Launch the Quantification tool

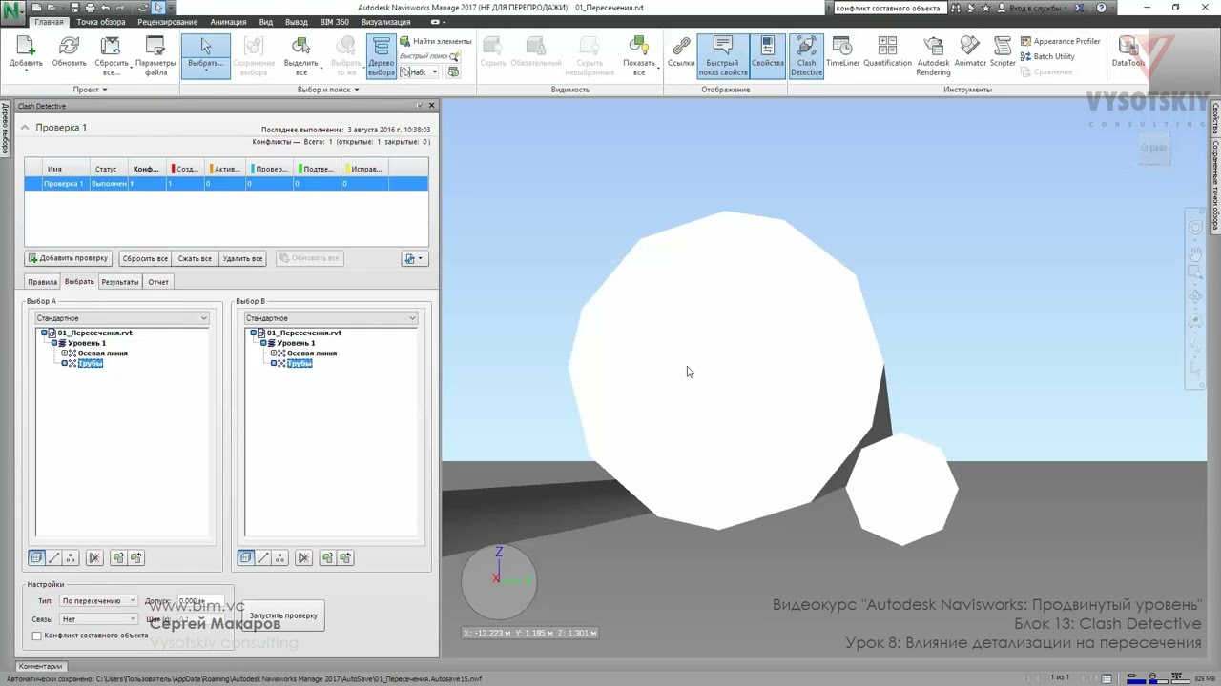coord(887,53)
